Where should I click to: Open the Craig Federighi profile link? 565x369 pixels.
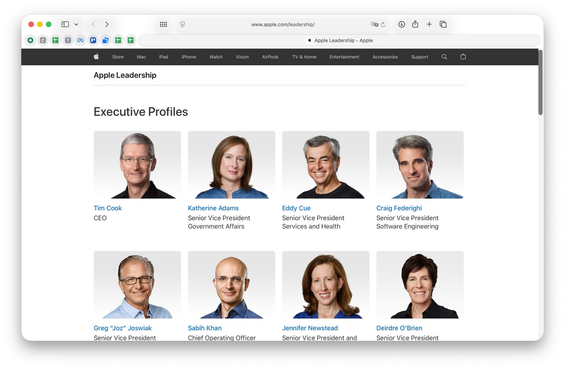pos(399,208)
